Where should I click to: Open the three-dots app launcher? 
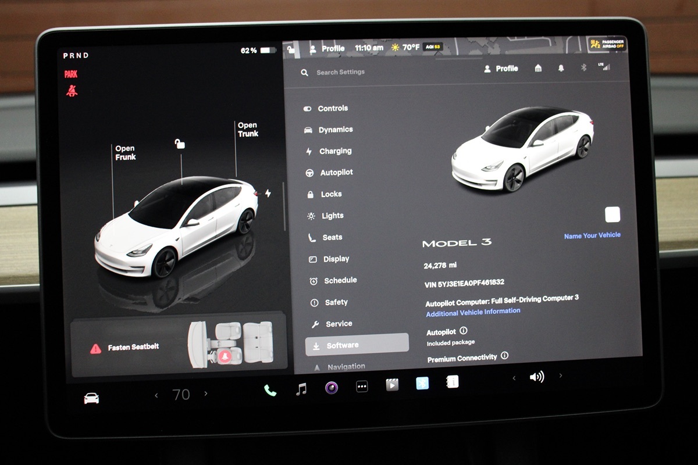coord(362,387)
